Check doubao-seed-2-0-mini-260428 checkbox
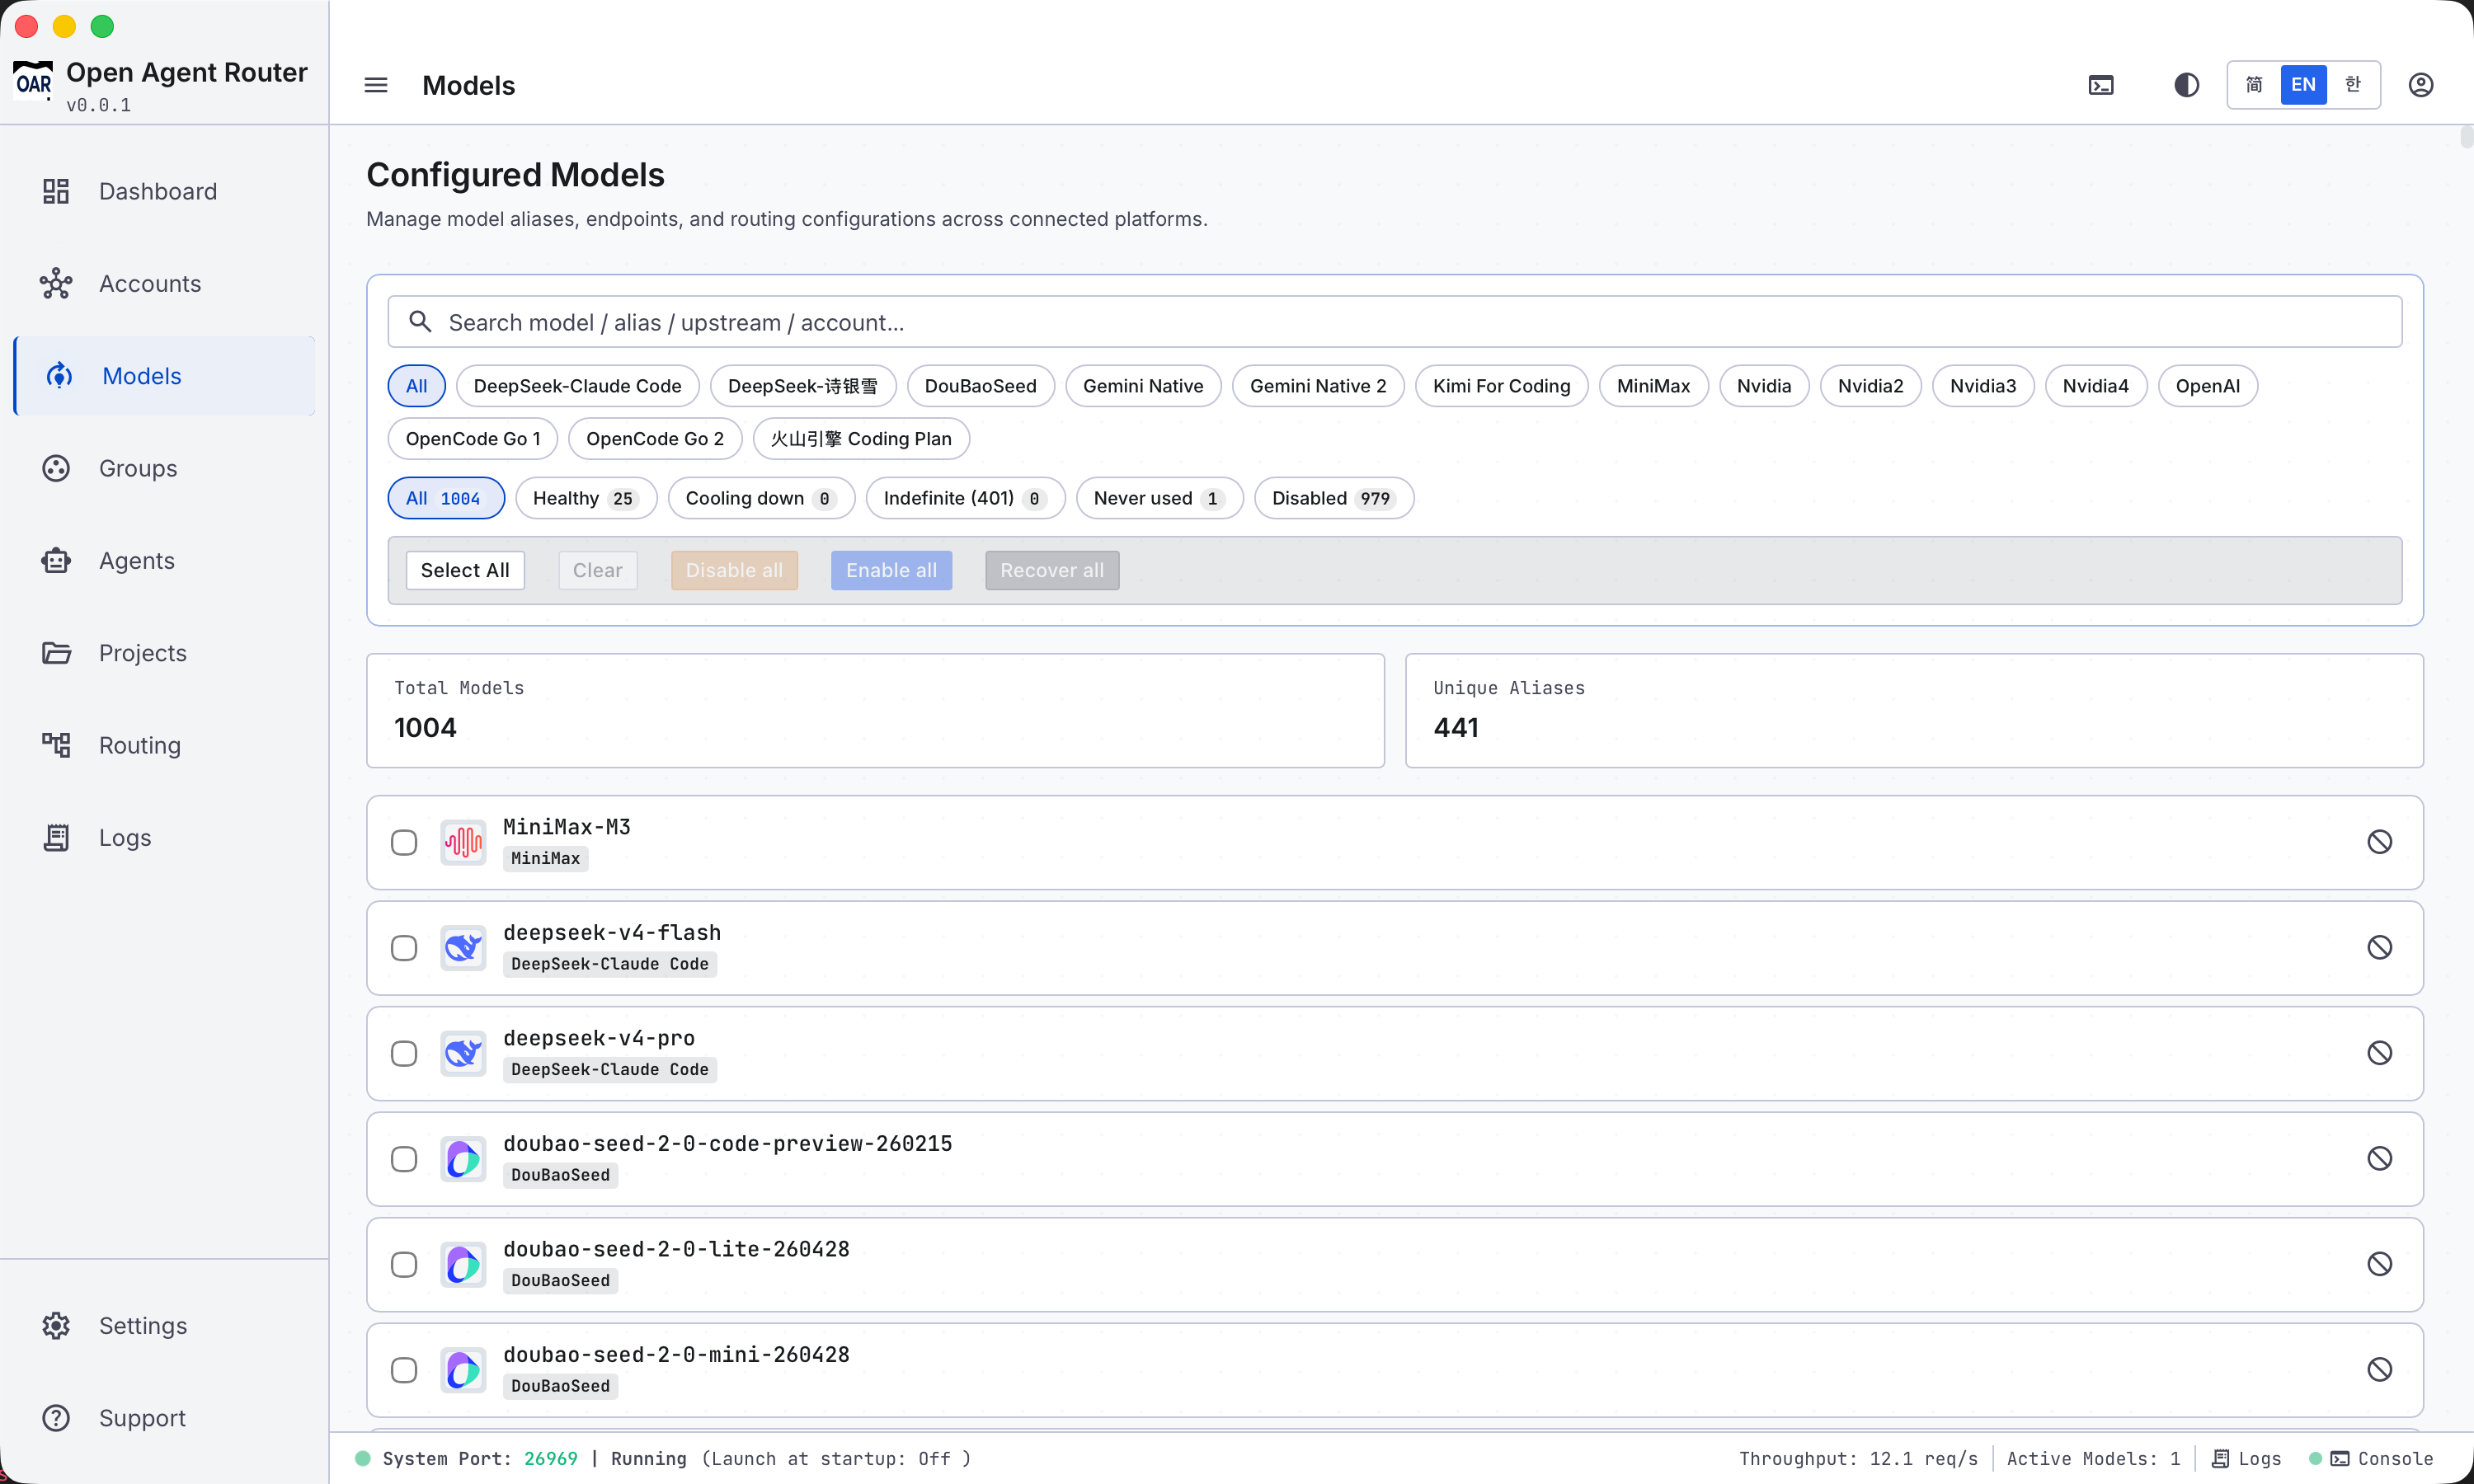Screen dimensions: 2474x1484 click(404, 1370)
